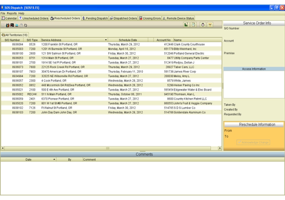
Task: Click the Service Order Info panel header
Action: [254, 23]
